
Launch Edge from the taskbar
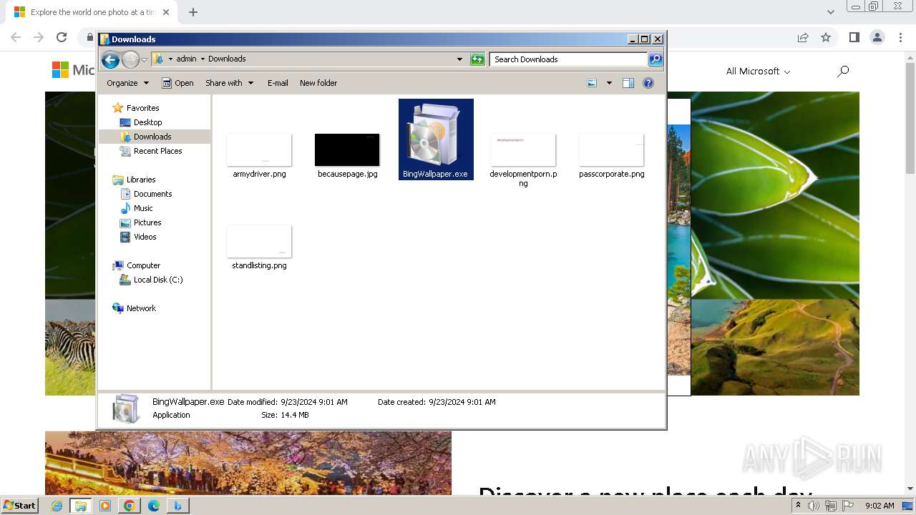[x=153, y=506]
